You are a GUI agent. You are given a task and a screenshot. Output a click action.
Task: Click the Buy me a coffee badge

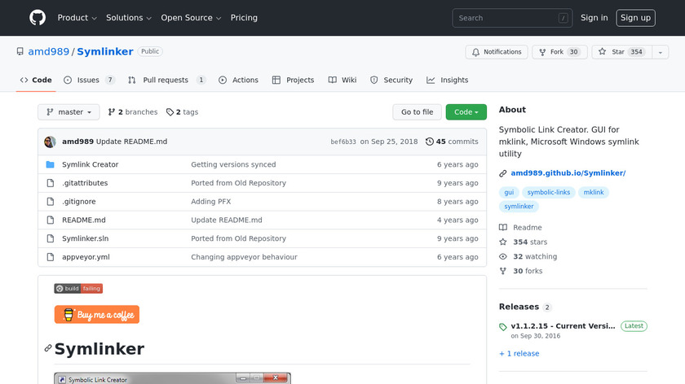click(97, 315)
